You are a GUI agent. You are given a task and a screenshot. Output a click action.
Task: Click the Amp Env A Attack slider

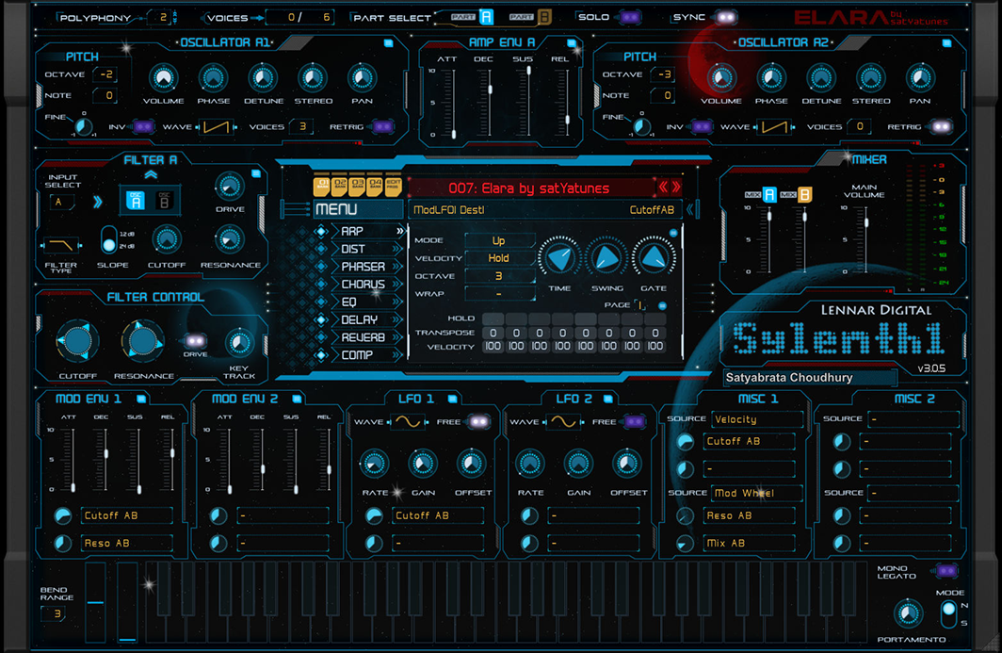[454, 103]
